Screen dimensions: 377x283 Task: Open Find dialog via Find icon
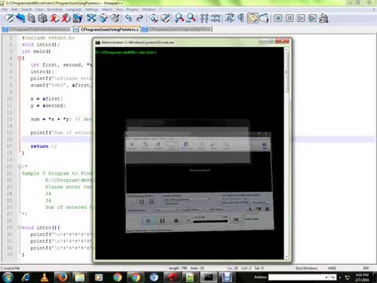154,18
